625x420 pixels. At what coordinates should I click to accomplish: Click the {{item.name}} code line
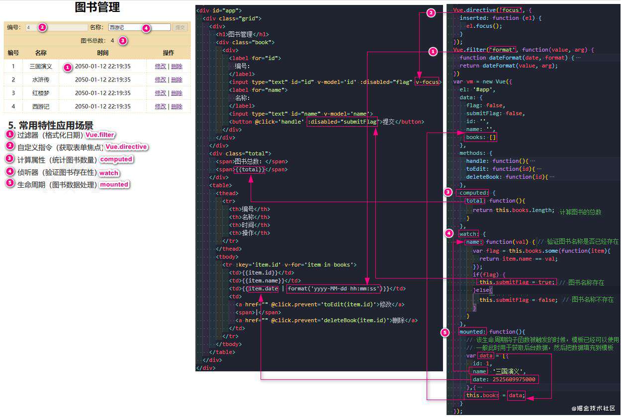tap(265, 280)
